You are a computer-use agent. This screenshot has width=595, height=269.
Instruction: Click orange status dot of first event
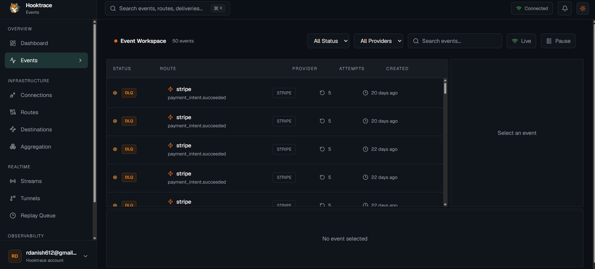(x=115, y=93)
